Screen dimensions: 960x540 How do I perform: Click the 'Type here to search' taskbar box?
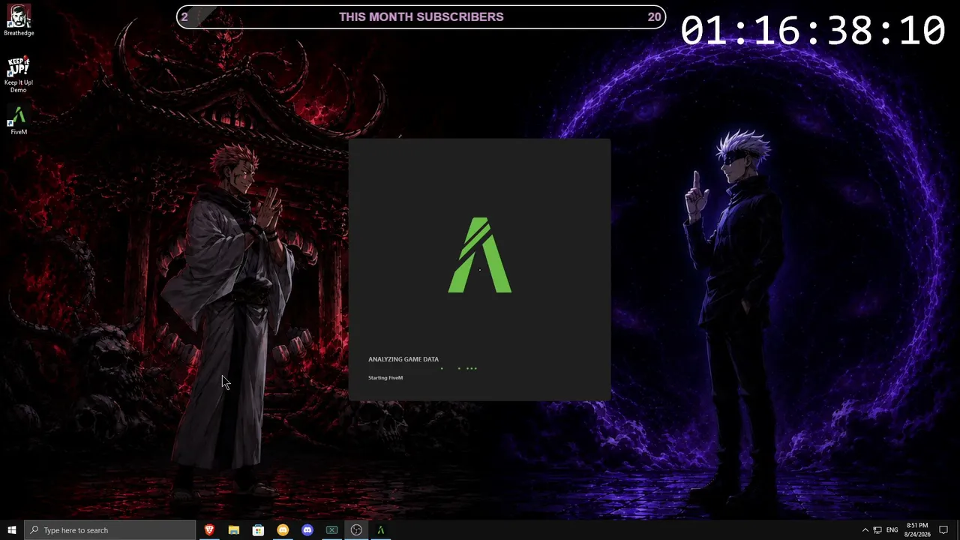110,530
